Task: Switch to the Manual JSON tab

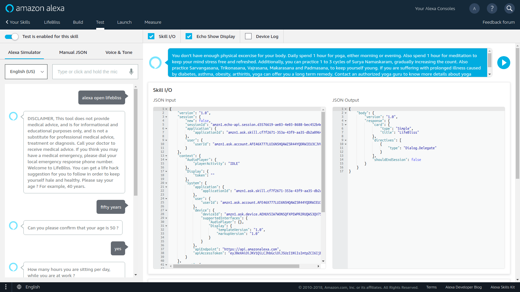Action: (x=73, y=52)
